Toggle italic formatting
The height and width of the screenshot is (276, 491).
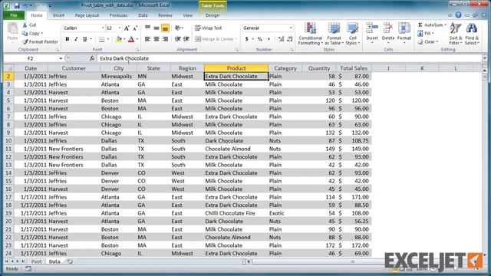76,39
